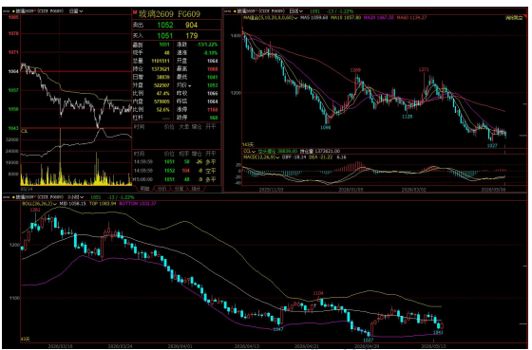Image resolution: width=532 pixels, height=350 pixels.
Task: Open the menu icon in the hourly BOLL chart header
Action: tap(7, 197)
